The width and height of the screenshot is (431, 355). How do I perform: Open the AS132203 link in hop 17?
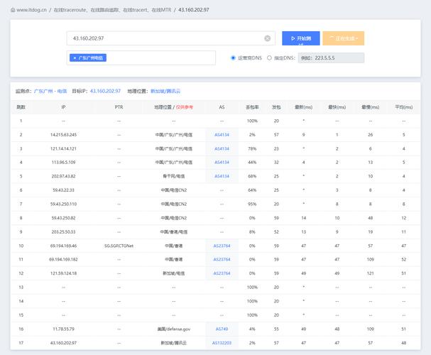click(222, 343)
